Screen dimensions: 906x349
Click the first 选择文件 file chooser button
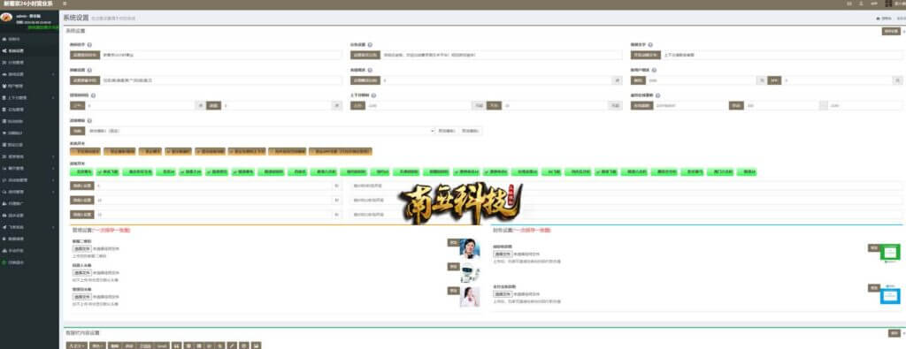(81, 248)
